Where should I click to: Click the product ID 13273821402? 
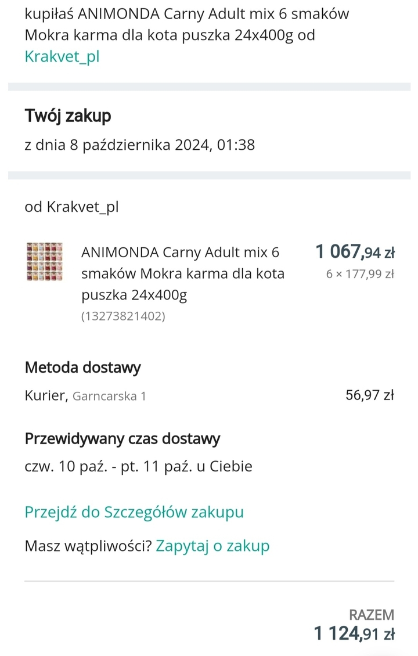(124, 316)
